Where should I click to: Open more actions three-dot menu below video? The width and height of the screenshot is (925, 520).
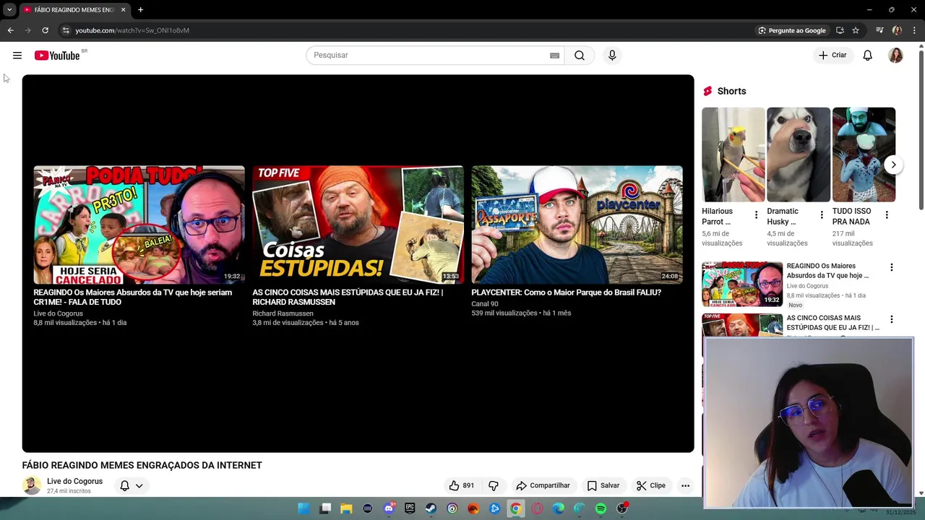pyautogui.click(x=685, y=485)
